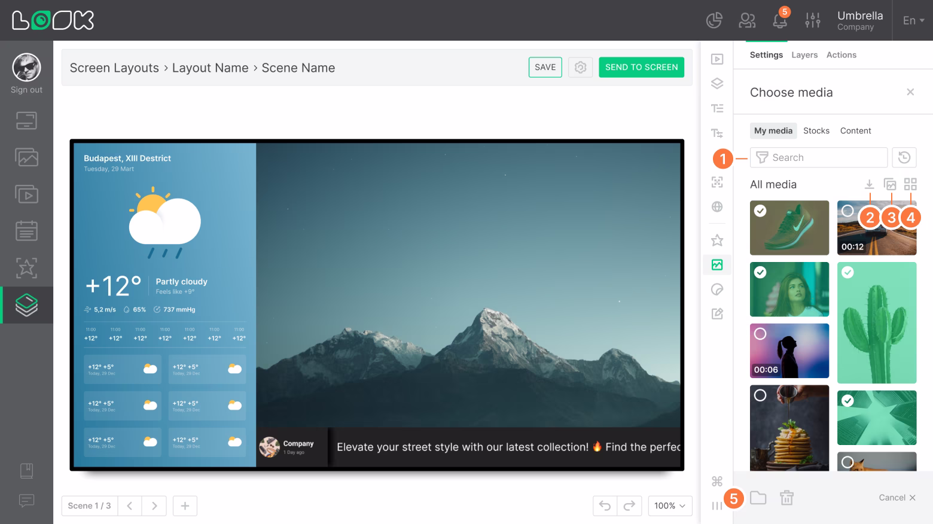The image size is (933, 524).
Task: Click Cancel in the media panel
Action: [897, 498]
